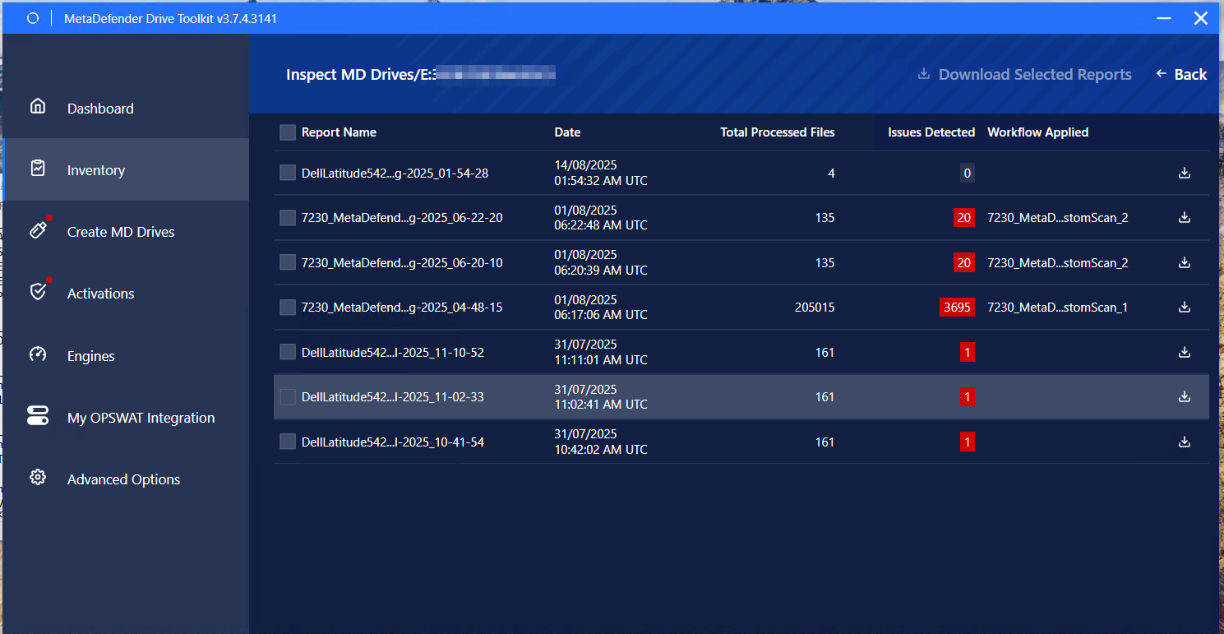1224x634 pixels.
Task: Open Advanced Options in the sidebar
Action: pos(126,479)
